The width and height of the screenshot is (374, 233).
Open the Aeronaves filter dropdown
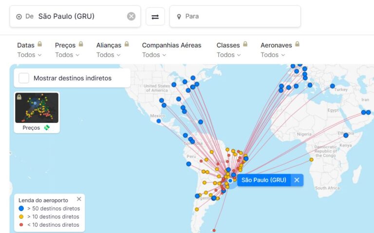pyautogui.click(x=273, y=55)
